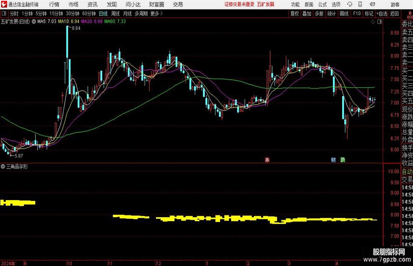413x266 pixels.
Task: Open the 公式 menu
Action: click(322, 4)
